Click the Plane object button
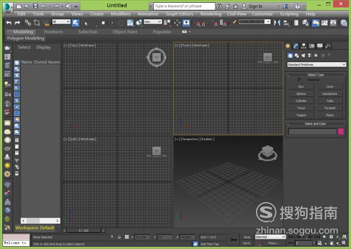The height and width of the screenshot is (249, 351). point(329,115)
